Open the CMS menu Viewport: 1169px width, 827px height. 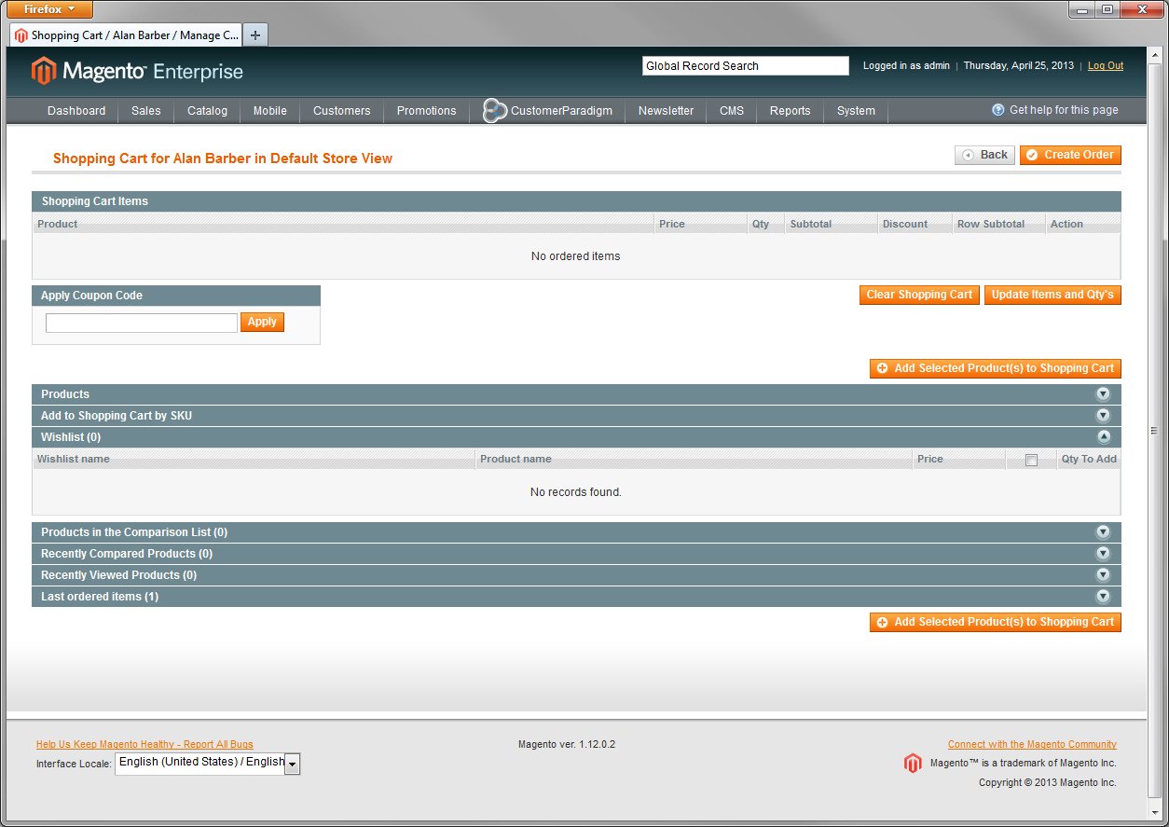point(732,111)
